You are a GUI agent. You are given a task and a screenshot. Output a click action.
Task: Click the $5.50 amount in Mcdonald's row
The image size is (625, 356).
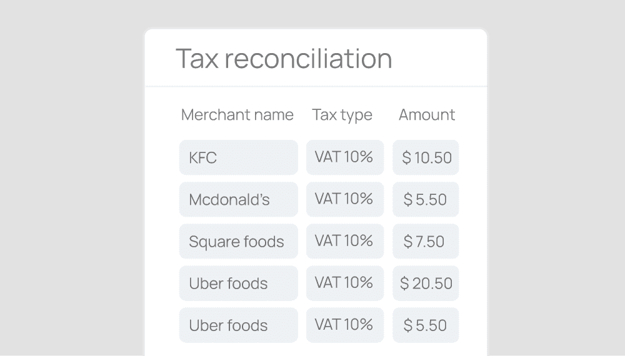tap(426, 199)
